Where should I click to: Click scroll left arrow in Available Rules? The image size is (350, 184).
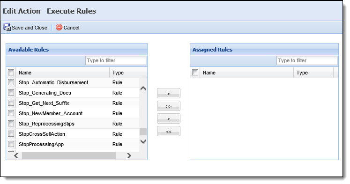pos(16,156)
